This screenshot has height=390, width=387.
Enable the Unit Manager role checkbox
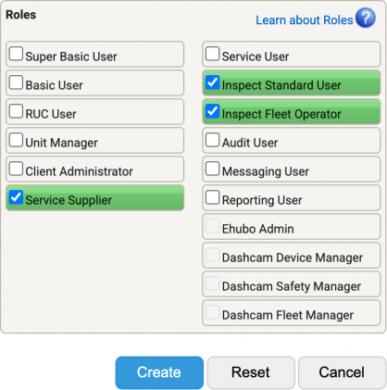coord(16,140)
